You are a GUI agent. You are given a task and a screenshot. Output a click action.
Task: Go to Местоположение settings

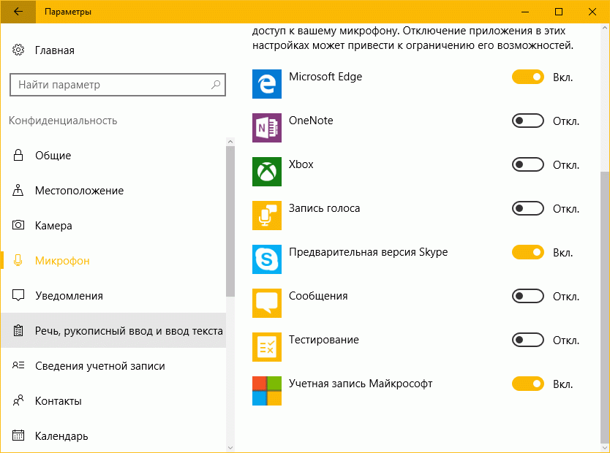[113, 191]
